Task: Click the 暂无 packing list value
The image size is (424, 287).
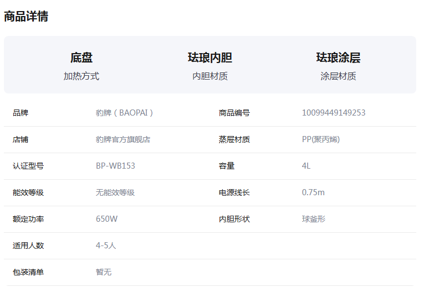Action: 104,272
